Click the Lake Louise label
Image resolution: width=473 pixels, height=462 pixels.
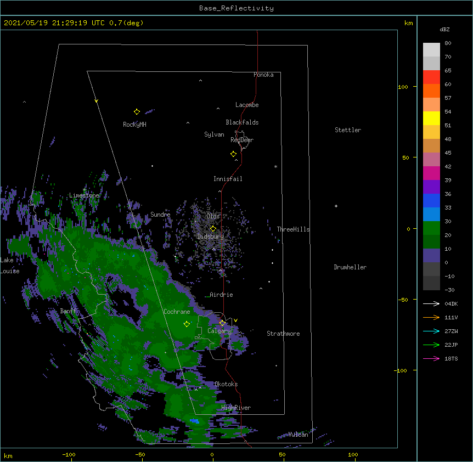pos(10,266)
